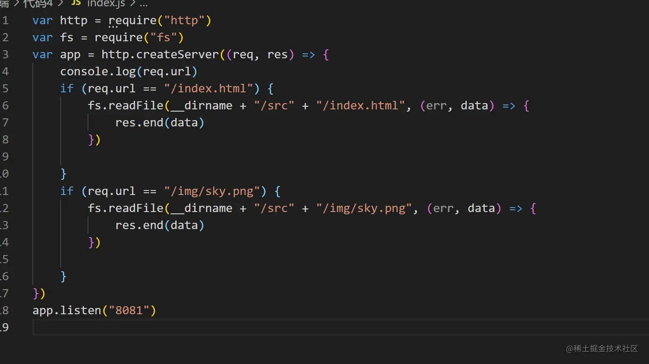
Task: Select the 代码4 folder breadcrumb
Action: pos(38,3)
